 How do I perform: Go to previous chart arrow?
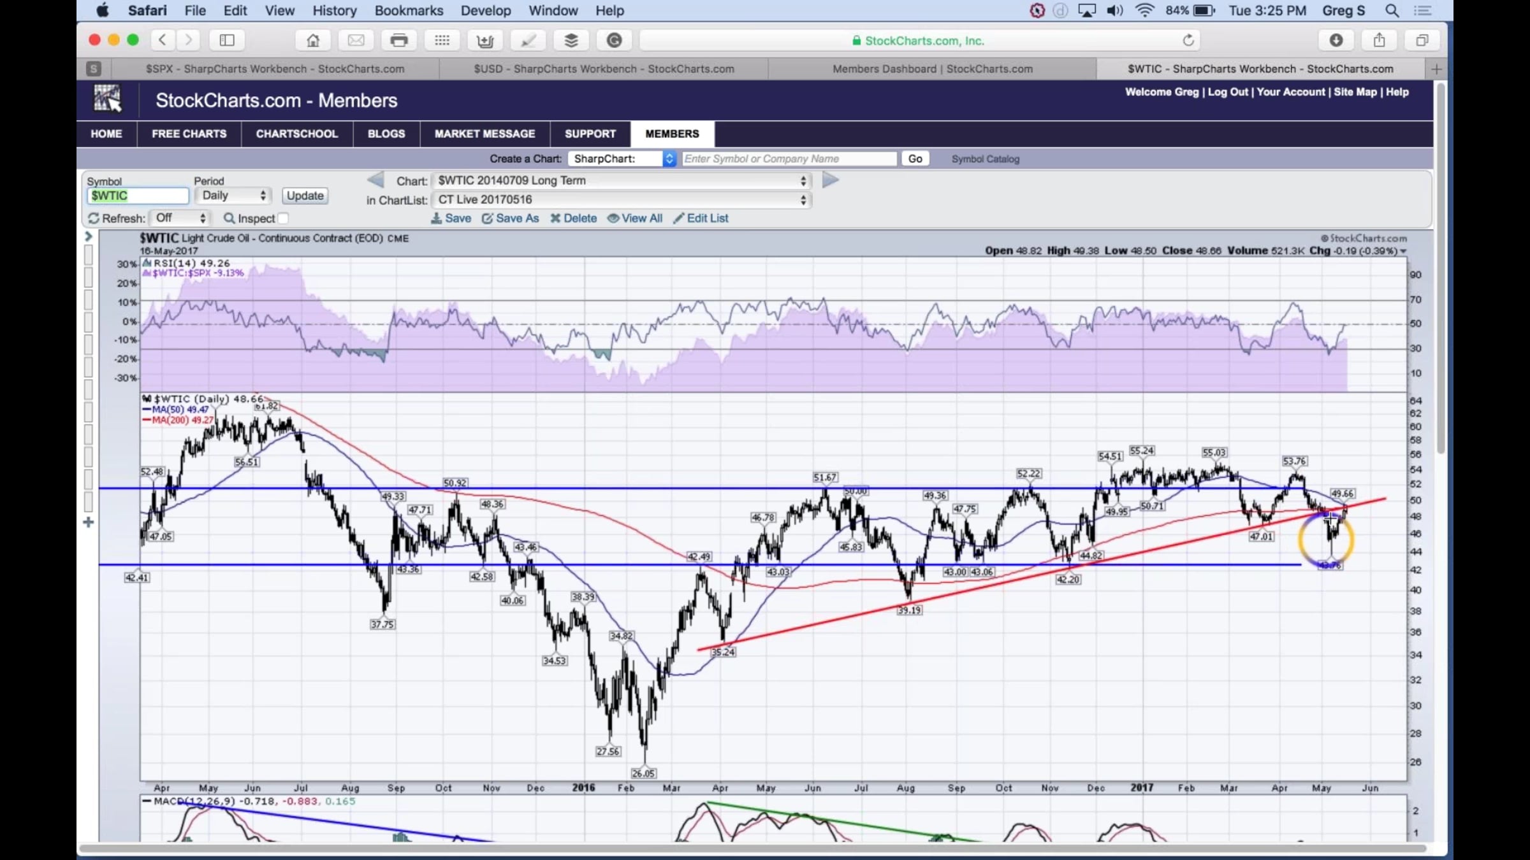click(x=375, y=180)
